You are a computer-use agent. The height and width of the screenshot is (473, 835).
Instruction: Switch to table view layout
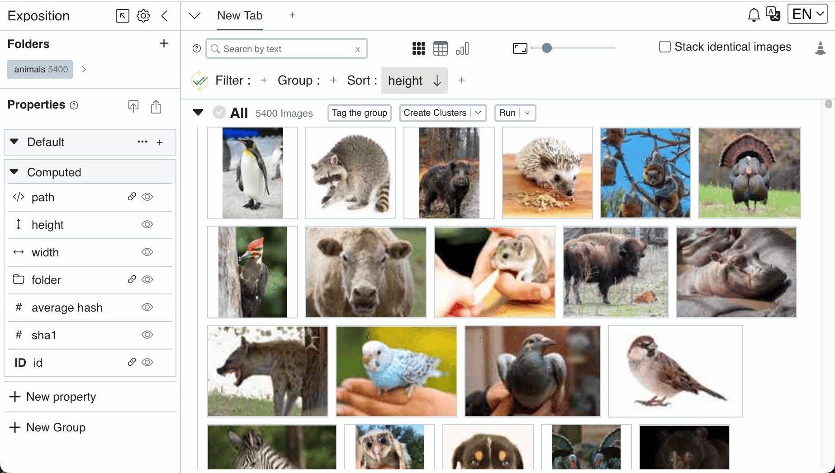pos(440,48)
